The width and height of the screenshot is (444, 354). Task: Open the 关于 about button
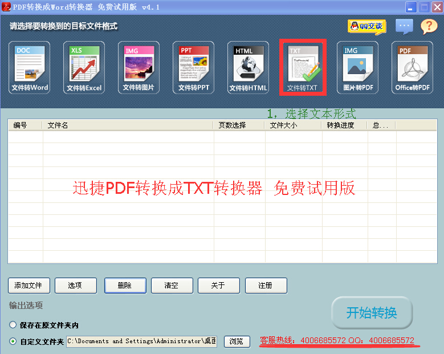coord(219,286)
